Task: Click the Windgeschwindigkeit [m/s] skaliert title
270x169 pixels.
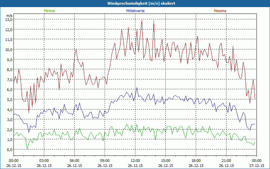Action: pyautogui.click(x=141, y=3)
